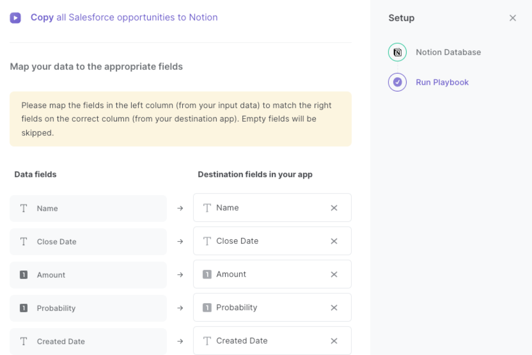532x355 pixels.
Task: Click the Name data field on left
Action: 88,208
